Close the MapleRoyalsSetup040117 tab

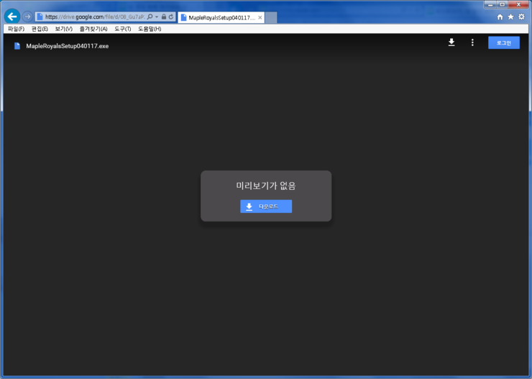click(x=260, y=17)
